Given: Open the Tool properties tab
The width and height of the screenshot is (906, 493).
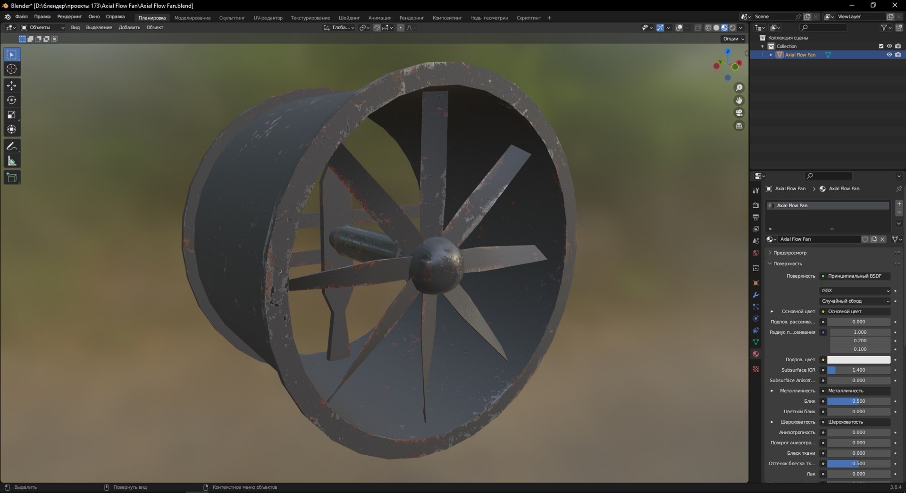Looking at the screenshot, I should click(x=755, y=190).
